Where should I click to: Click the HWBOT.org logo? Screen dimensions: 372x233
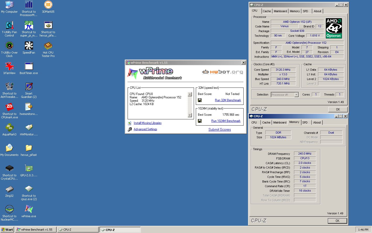[222, 72]
